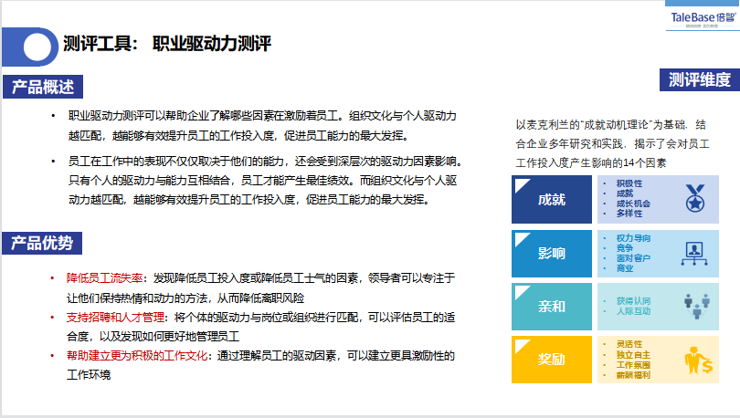Select the 亲和 teal tile
The image size is (740, 418).
pos(551,307)
